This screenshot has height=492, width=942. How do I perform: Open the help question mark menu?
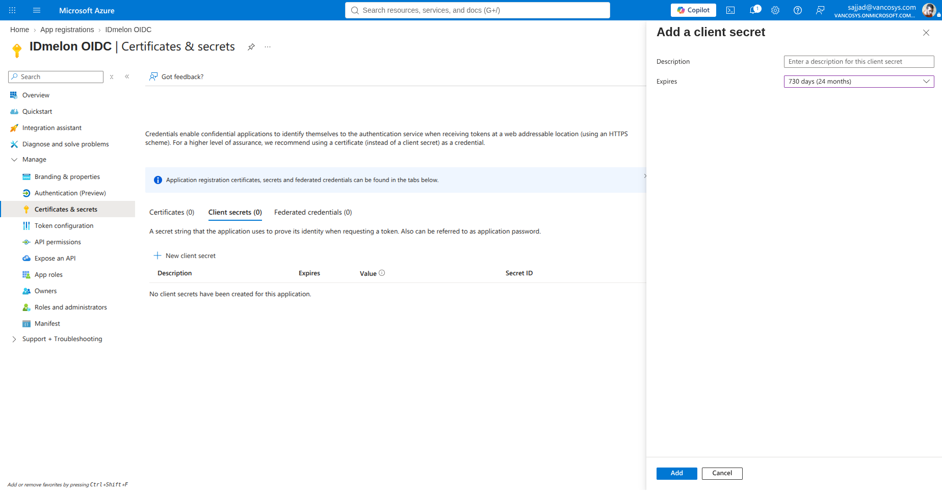(798, 10)
